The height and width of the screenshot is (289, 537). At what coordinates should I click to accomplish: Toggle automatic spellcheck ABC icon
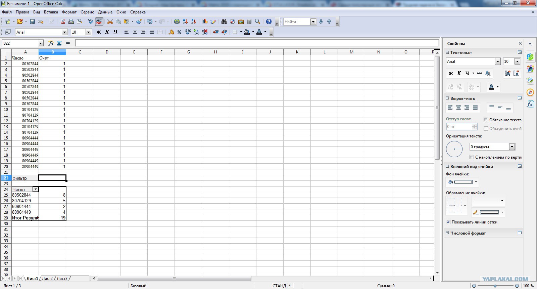[x=99, y=22]
